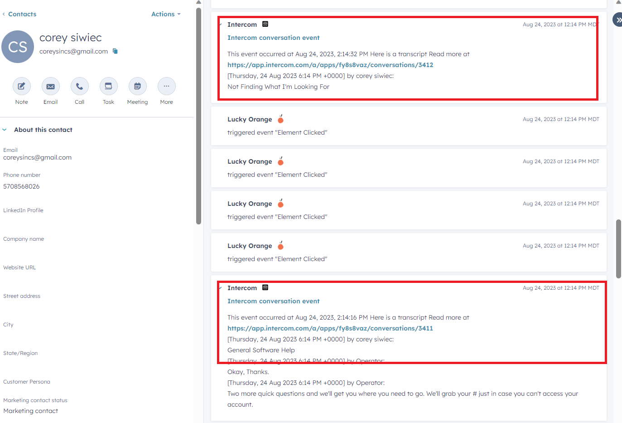Click the Email icon button
Screen dimensions: 622x423
click(50, 86)
